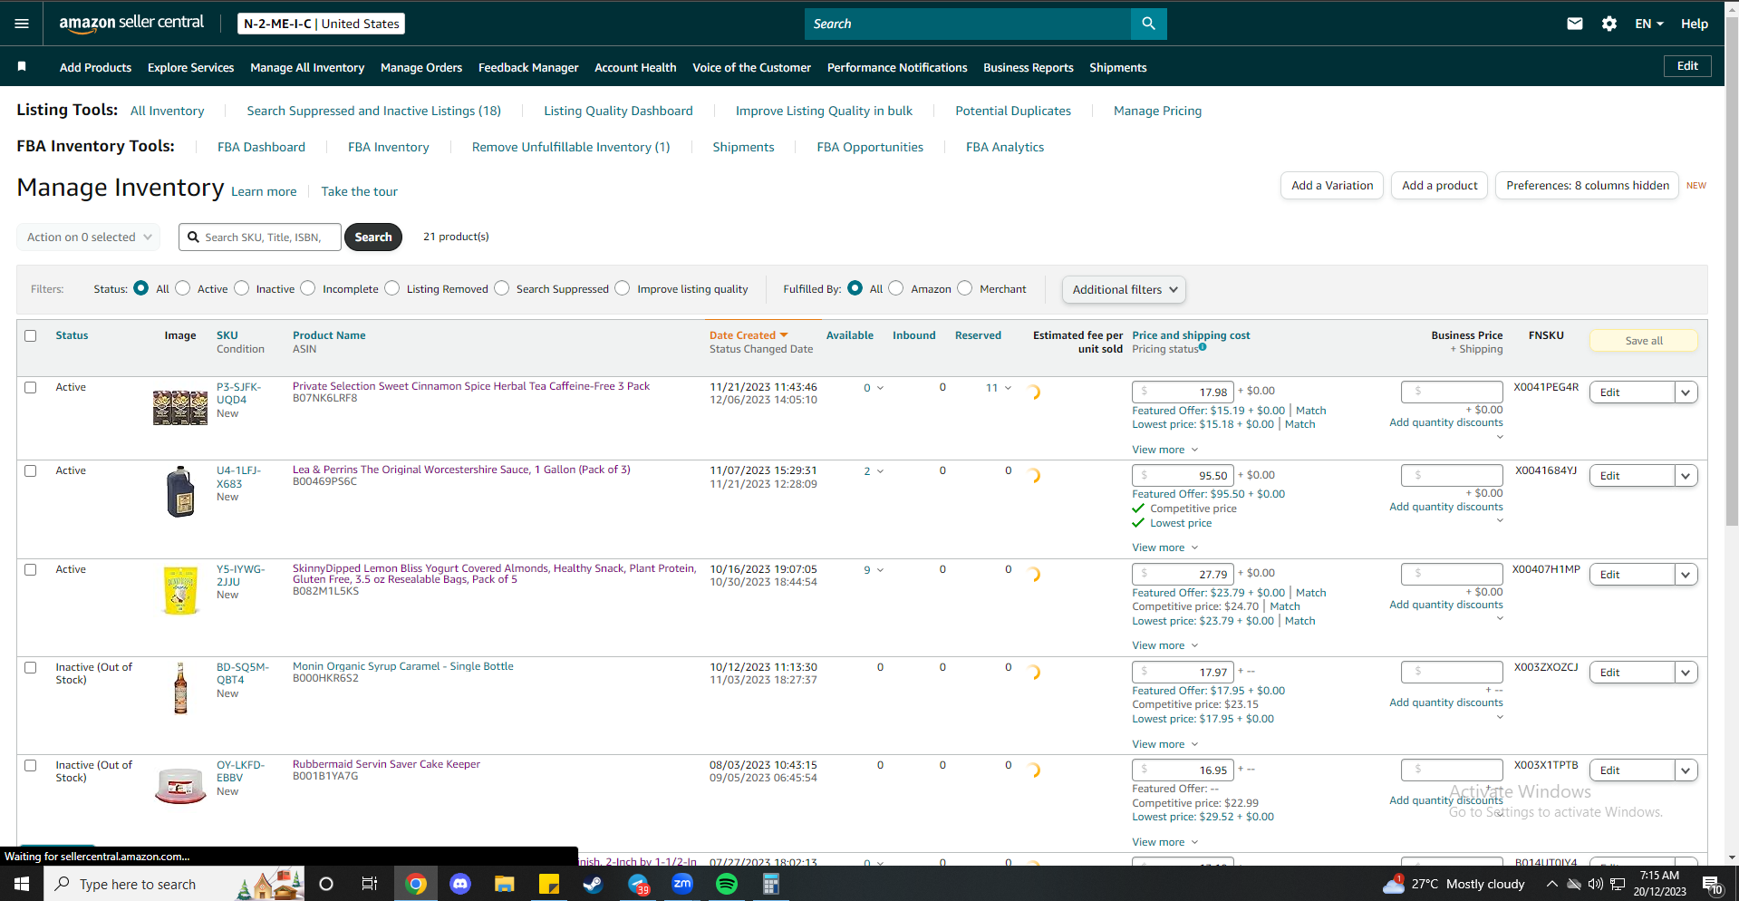Click the search magnifier button in header

coord(1148,24)
